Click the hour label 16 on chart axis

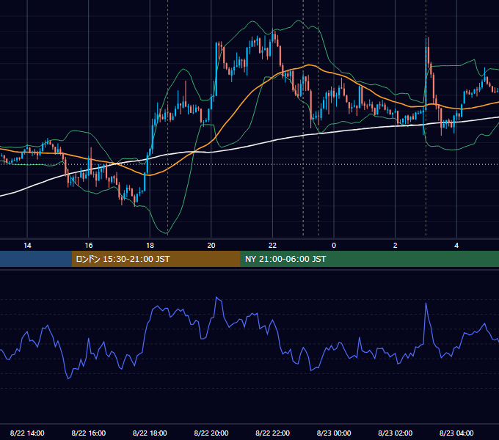(x=89, y=246)
